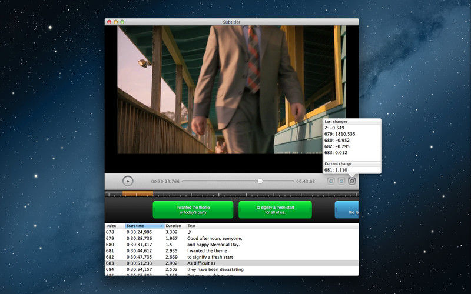This screenshot has height=294, width=471.
Task: Click duration value 2.935
Action: click(171, 251)
